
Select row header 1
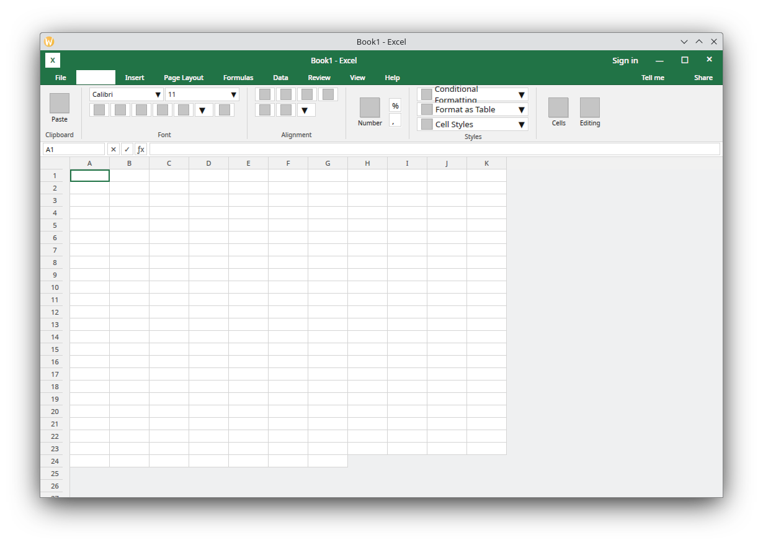point(55,176)
